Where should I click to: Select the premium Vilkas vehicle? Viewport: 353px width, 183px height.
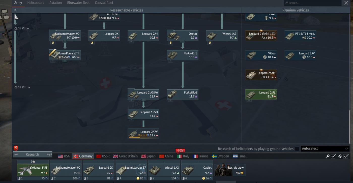[x=261, y=55]
